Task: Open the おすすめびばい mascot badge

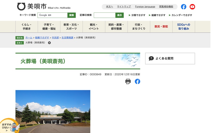Action: click(10, 126)
